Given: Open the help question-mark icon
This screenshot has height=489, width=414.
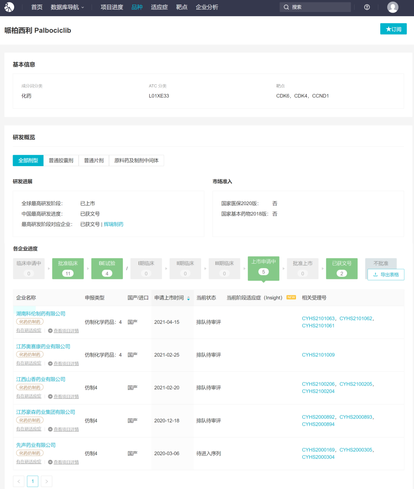Looking at the screenshot, I should [x=367, y=7].
